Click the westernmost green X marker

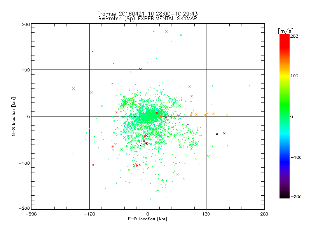73,89
